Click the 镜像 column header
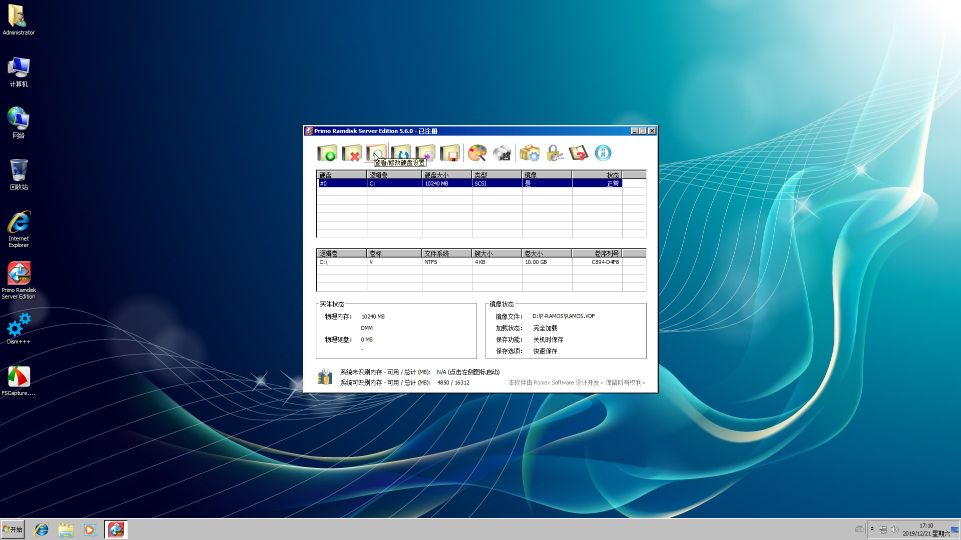Screen dimensions: 961x540 [x=547, y=175]
